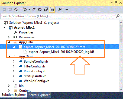The image size is (123, 99).
Task: Click the solution icon beside Solution 'Aspnet_Misc1'
Action: point(6,23)
